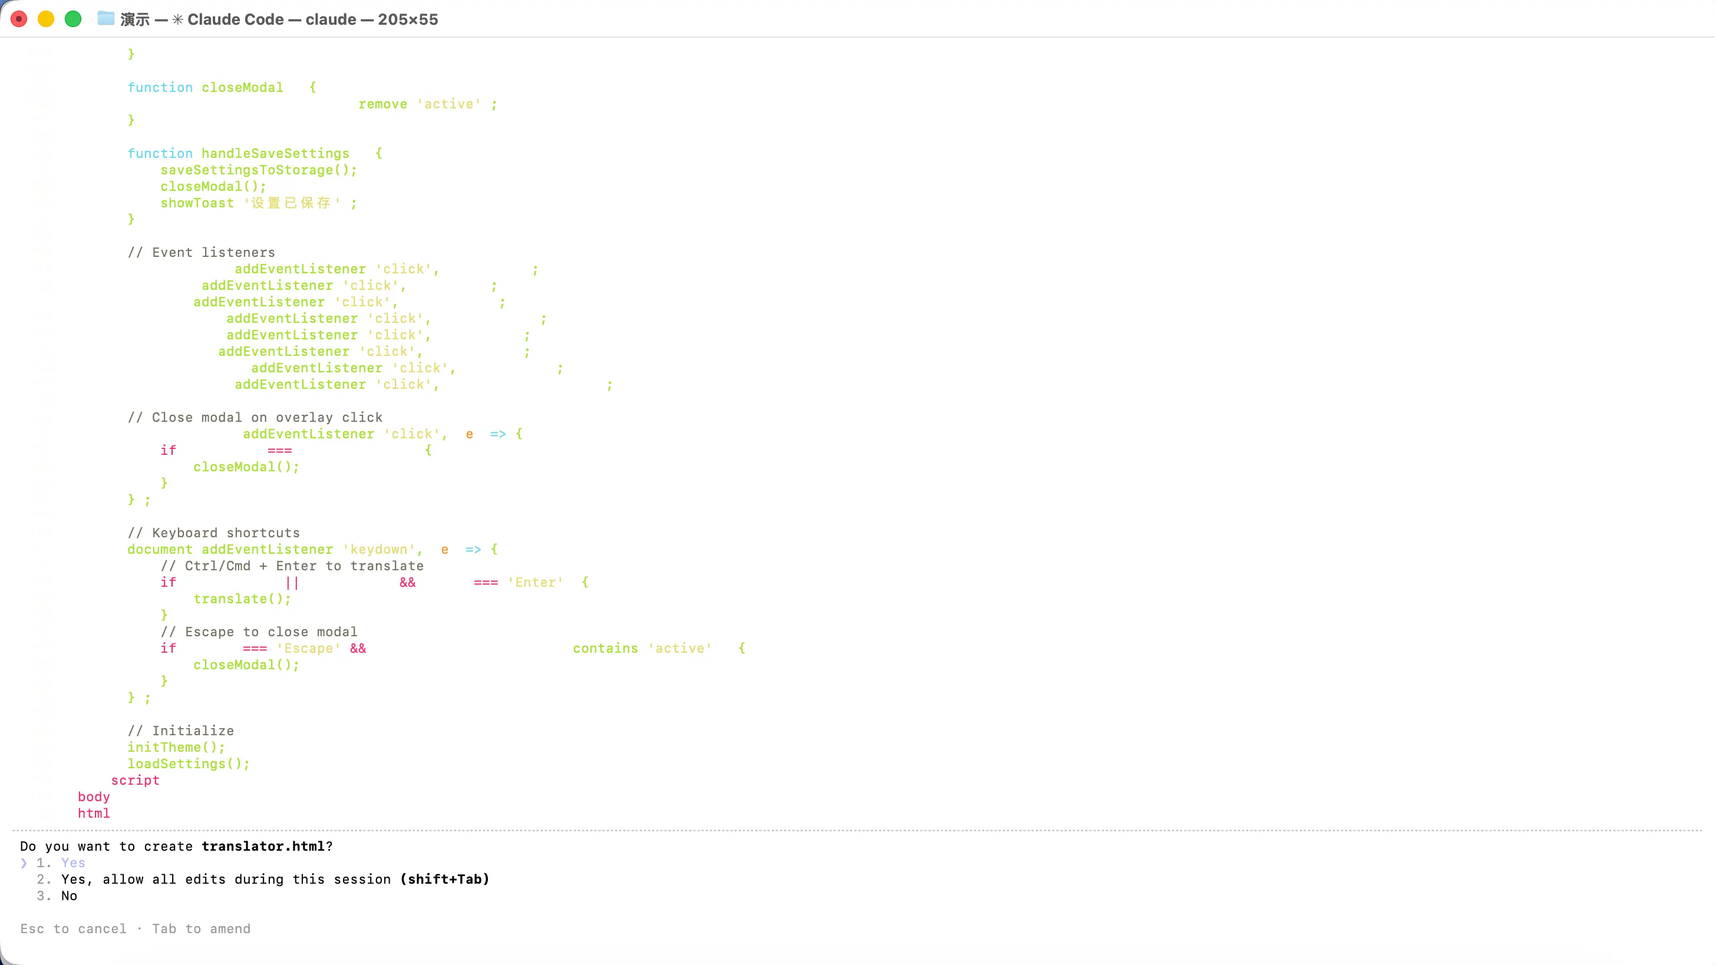Click the bold translator.html filename

click(263, 847)
